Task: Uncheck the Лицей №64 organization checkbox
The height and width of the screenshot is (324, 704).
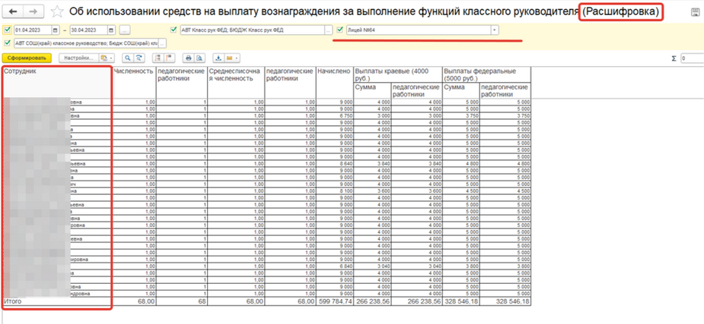Action: (340, 30)
